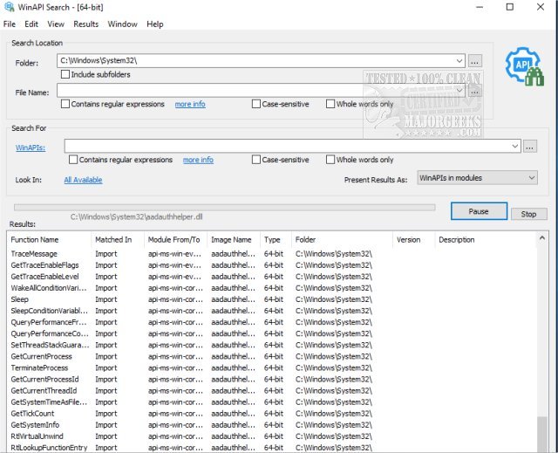Viewport: 558px width, 453px height.
Task: Open the Results menu
Action: pos(85,24)
